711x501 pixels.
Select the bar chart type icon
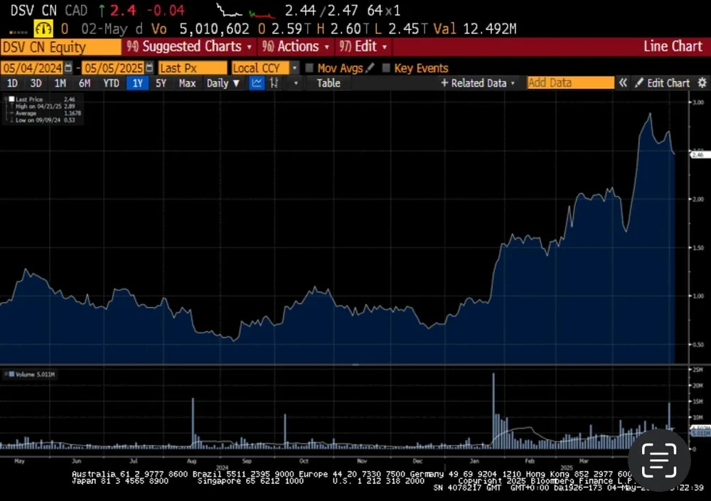(274, 83)
